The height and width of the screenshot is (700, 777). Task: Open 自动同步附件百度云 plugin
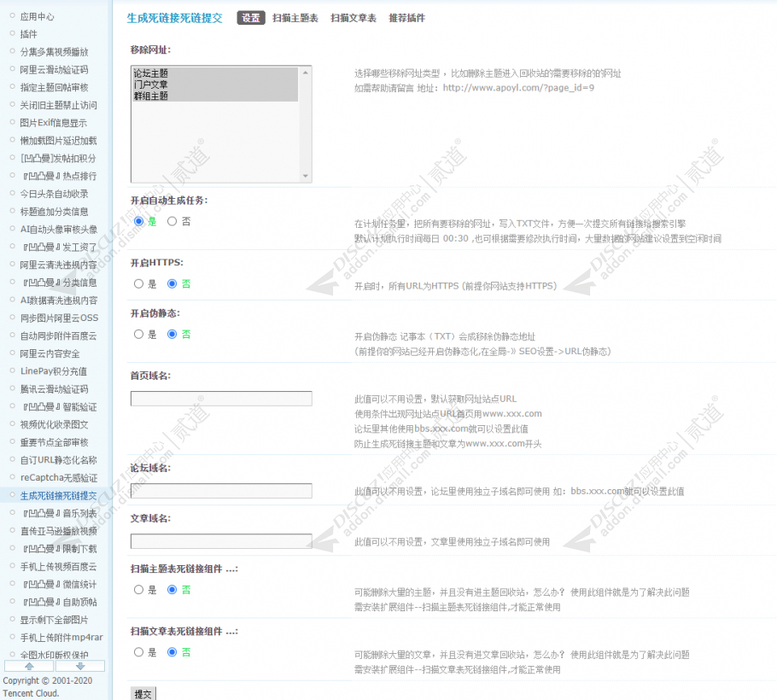coord(58,335)
